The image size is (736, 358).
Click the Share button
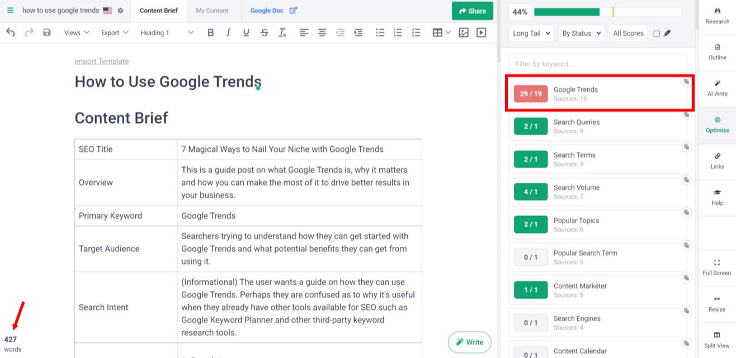(x=472, y=11)
